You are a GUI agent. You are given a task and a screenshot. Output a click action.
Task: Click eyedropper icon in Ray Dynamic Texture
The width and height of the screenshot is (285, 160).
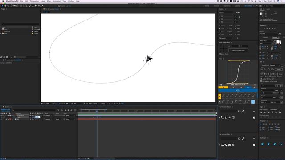243,111
